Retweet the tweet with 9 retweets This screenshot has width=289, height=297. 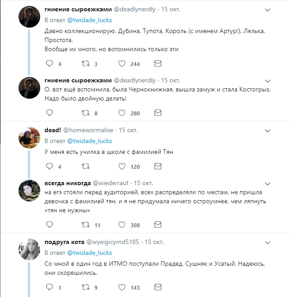(x=86, y=287)
